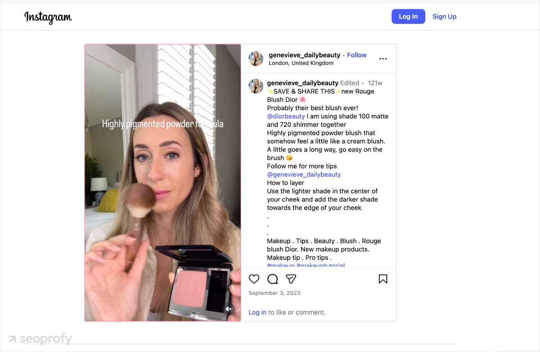Click the Log In button
Viewport: 540px width, 352px height.
tap(408, 16)
